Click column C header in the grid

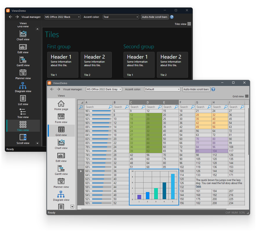coord(138,102)
